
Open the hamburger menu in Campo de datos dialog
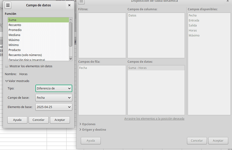coord(8,5)
